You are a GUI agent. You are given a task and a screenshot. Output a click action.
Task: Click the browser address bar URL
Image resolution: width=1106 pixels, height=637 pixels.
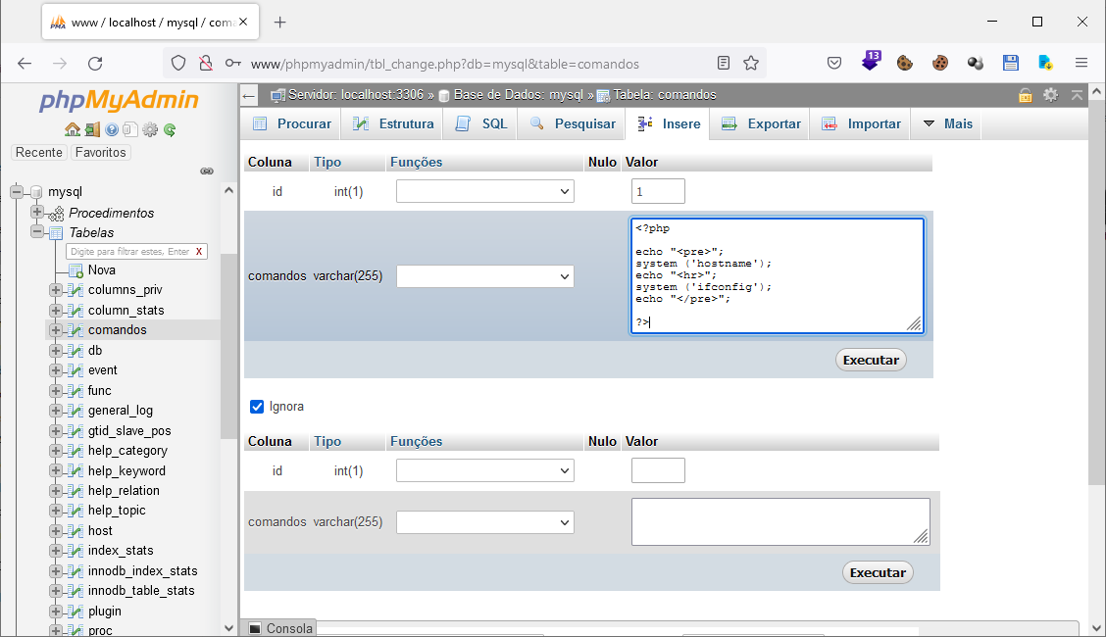[x=445, y=64]
